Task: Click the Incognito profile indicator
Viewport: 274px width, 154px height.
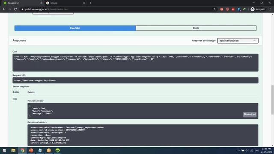Action: coord(258,9)
